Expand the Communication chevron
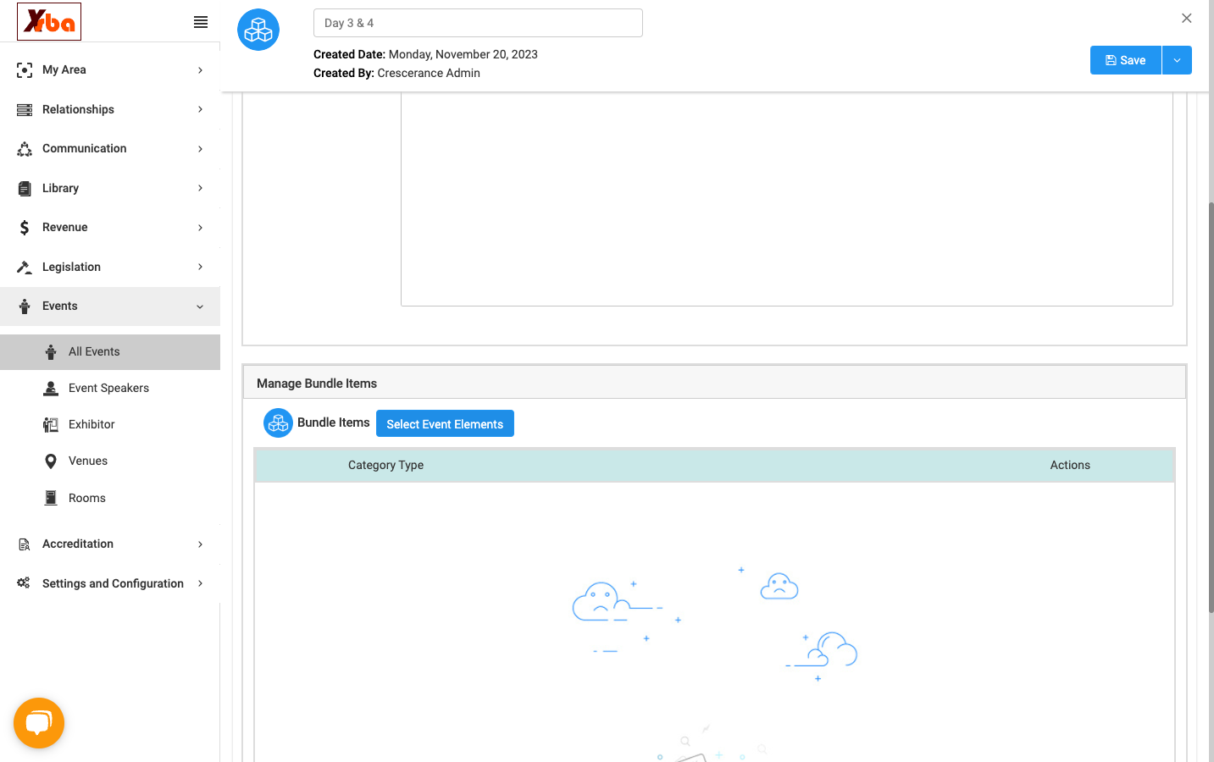 (200, 149)
